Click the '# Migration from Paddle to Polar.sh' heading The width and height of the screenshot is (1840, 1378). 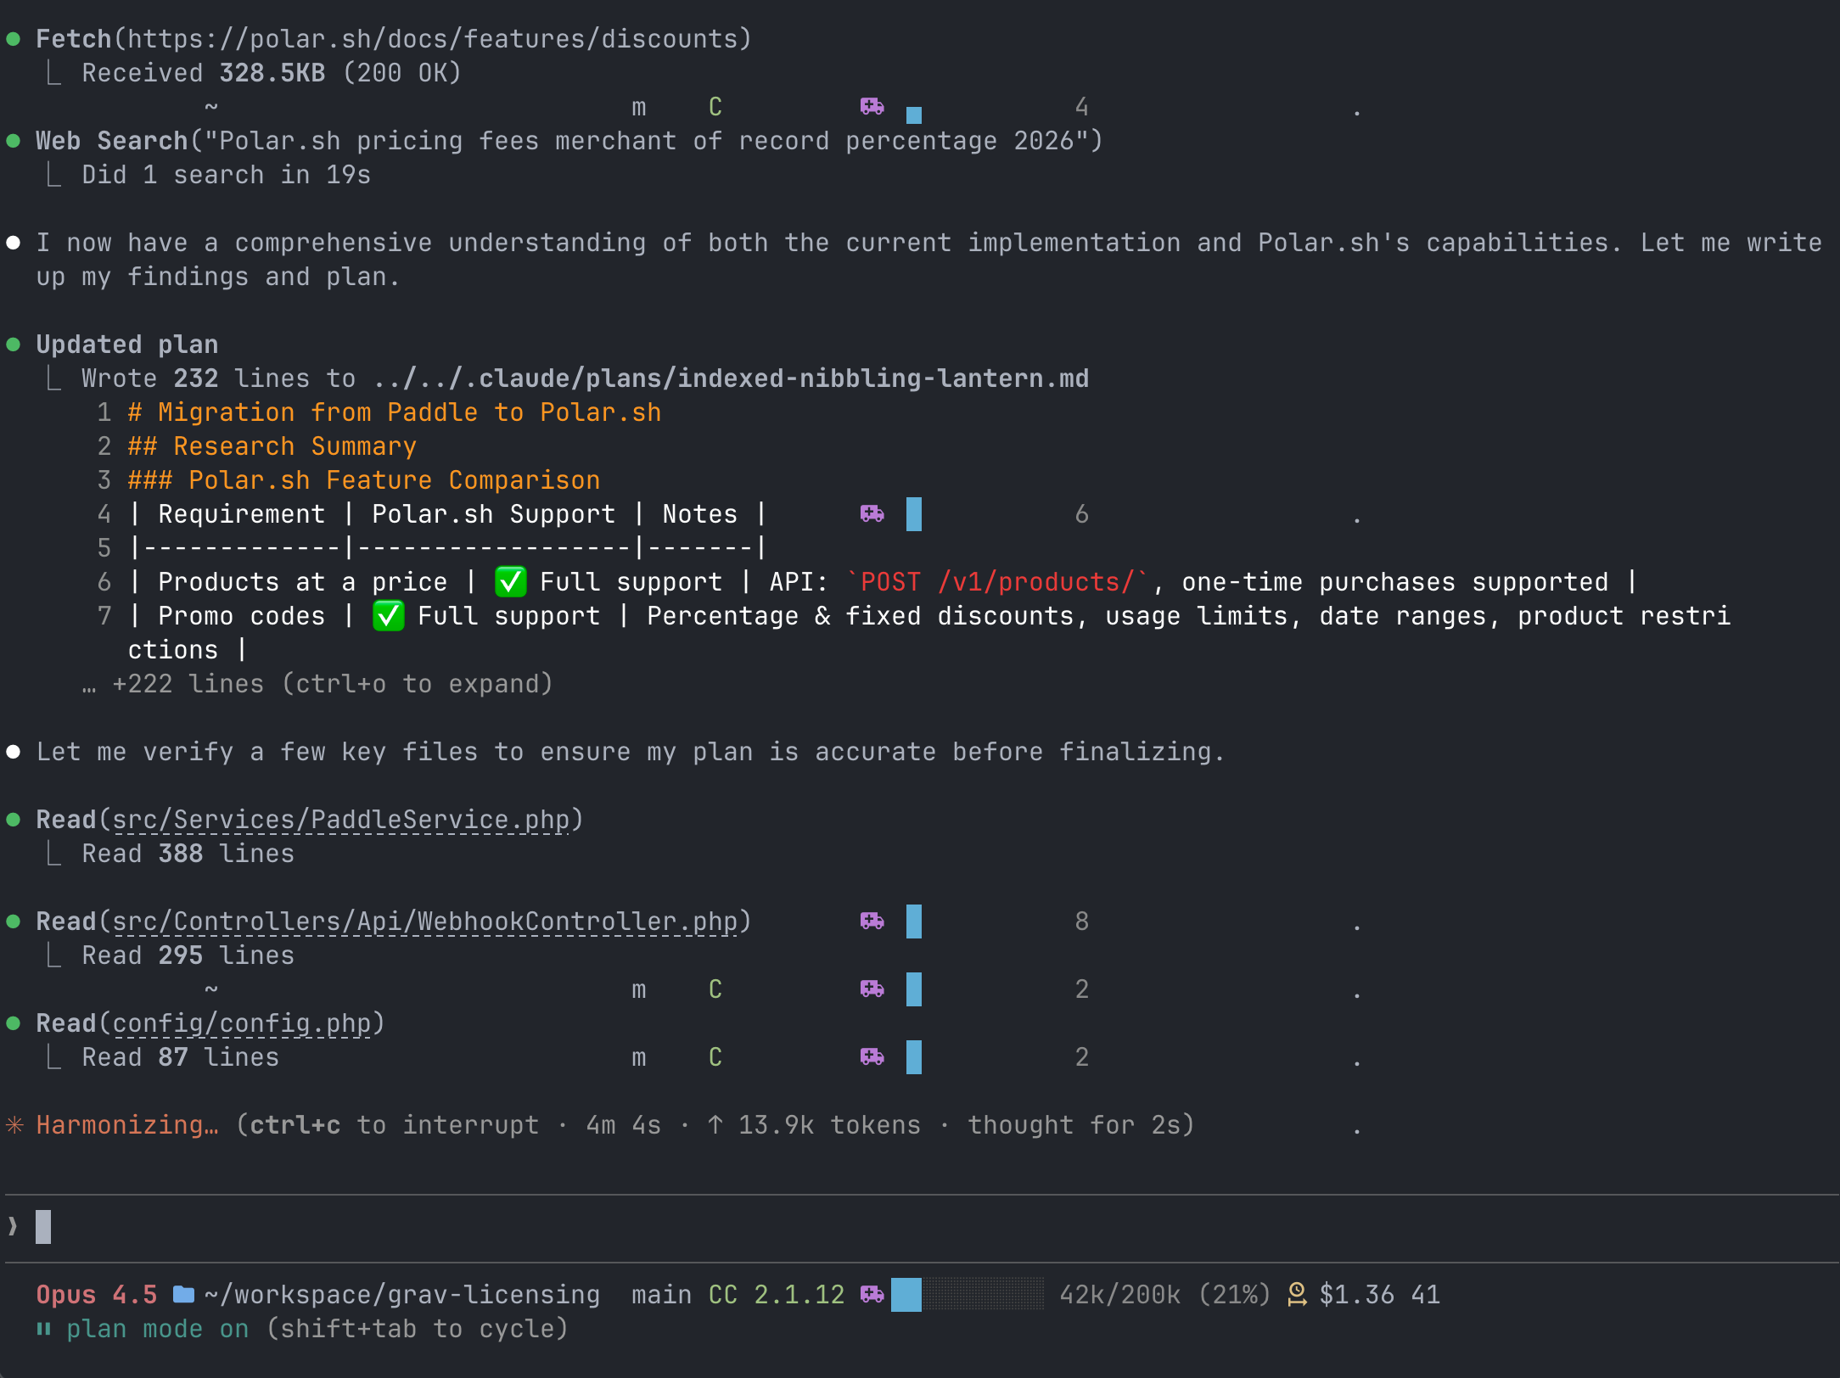tap(394, 412)
